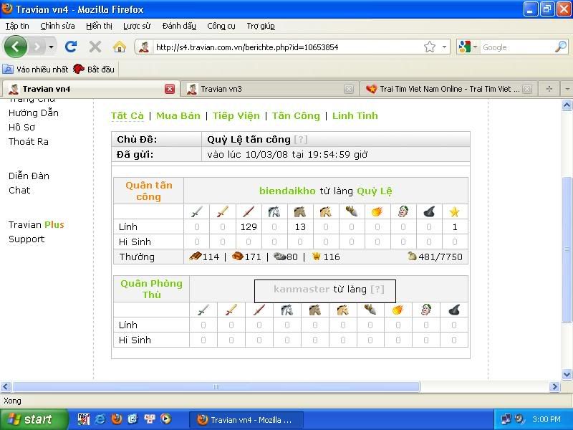Click the clay resource icon beside 171
This screenshot has width=573, height=430.
point(238,257)
